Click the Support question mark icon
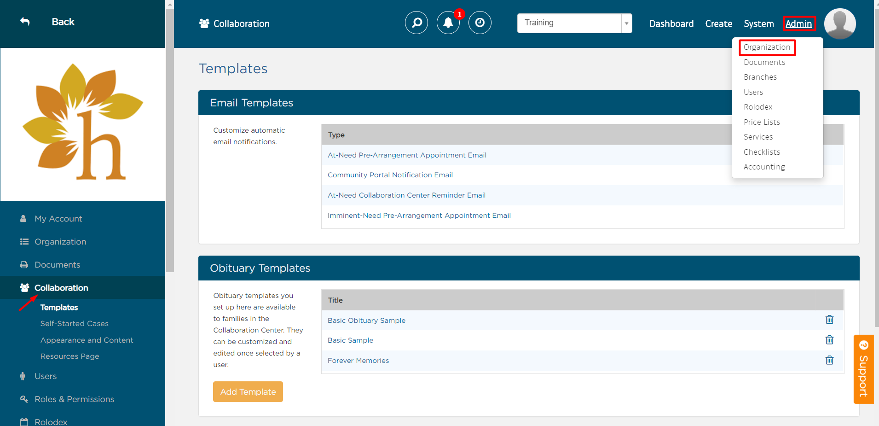The width and height of the screenshot is (879, 426). (864, 345)
